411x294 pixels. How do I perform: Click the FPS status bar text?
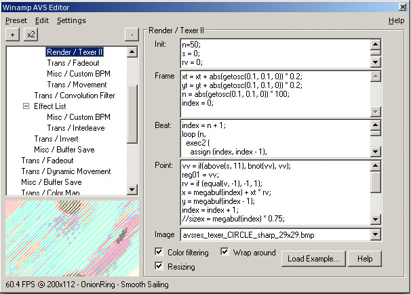(x=87, y=285)
